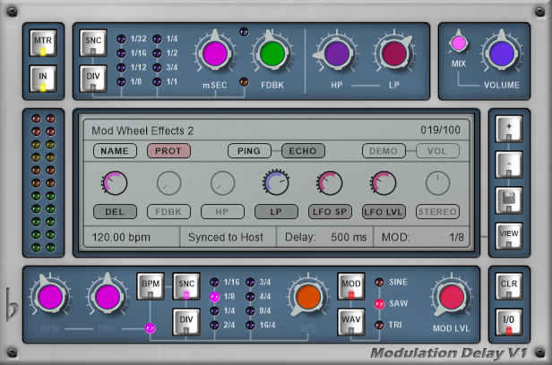552x365 pixels.
Task: Enable the PROT preset protection toggle
Action: pyautogui.click(x=169, y=150)
